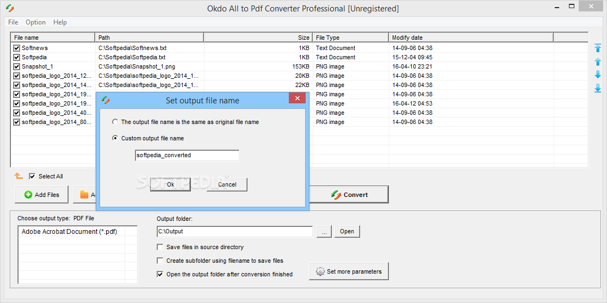607x303 pixels.
Task: Sort by Size column header
Action: (x=258, y=38)
